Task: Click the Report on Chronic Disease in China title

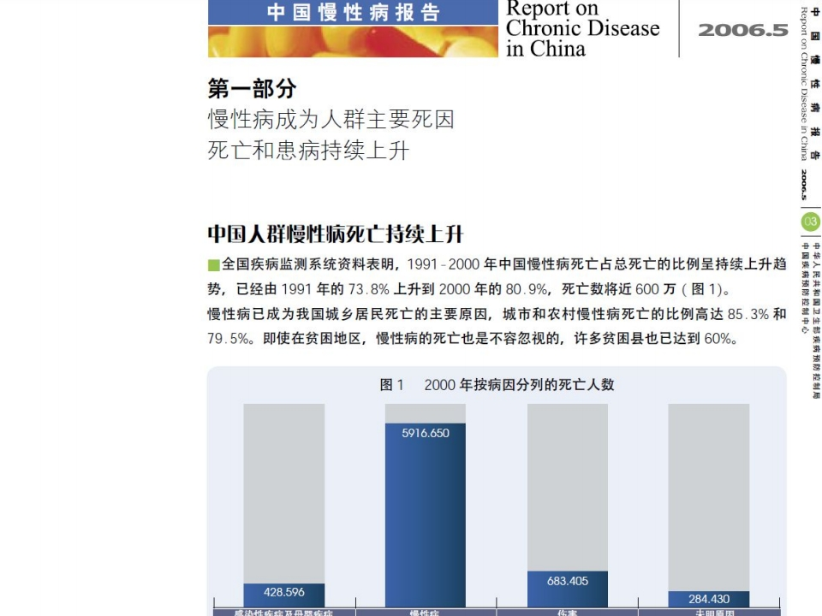Action: (x=582, y=28)
